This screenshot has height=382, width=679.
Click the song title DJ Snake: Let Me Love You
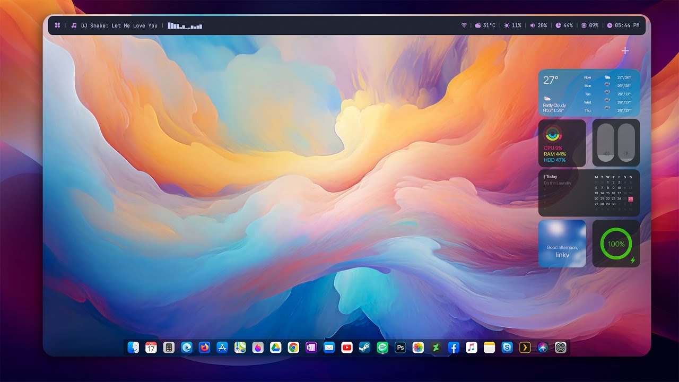coord(119,25)
